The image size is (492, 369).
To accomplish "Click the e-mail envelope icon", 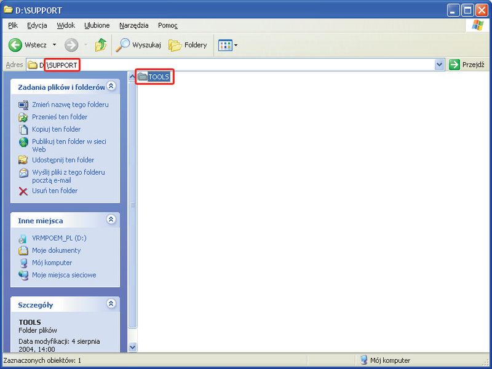I will coord(23,173).
